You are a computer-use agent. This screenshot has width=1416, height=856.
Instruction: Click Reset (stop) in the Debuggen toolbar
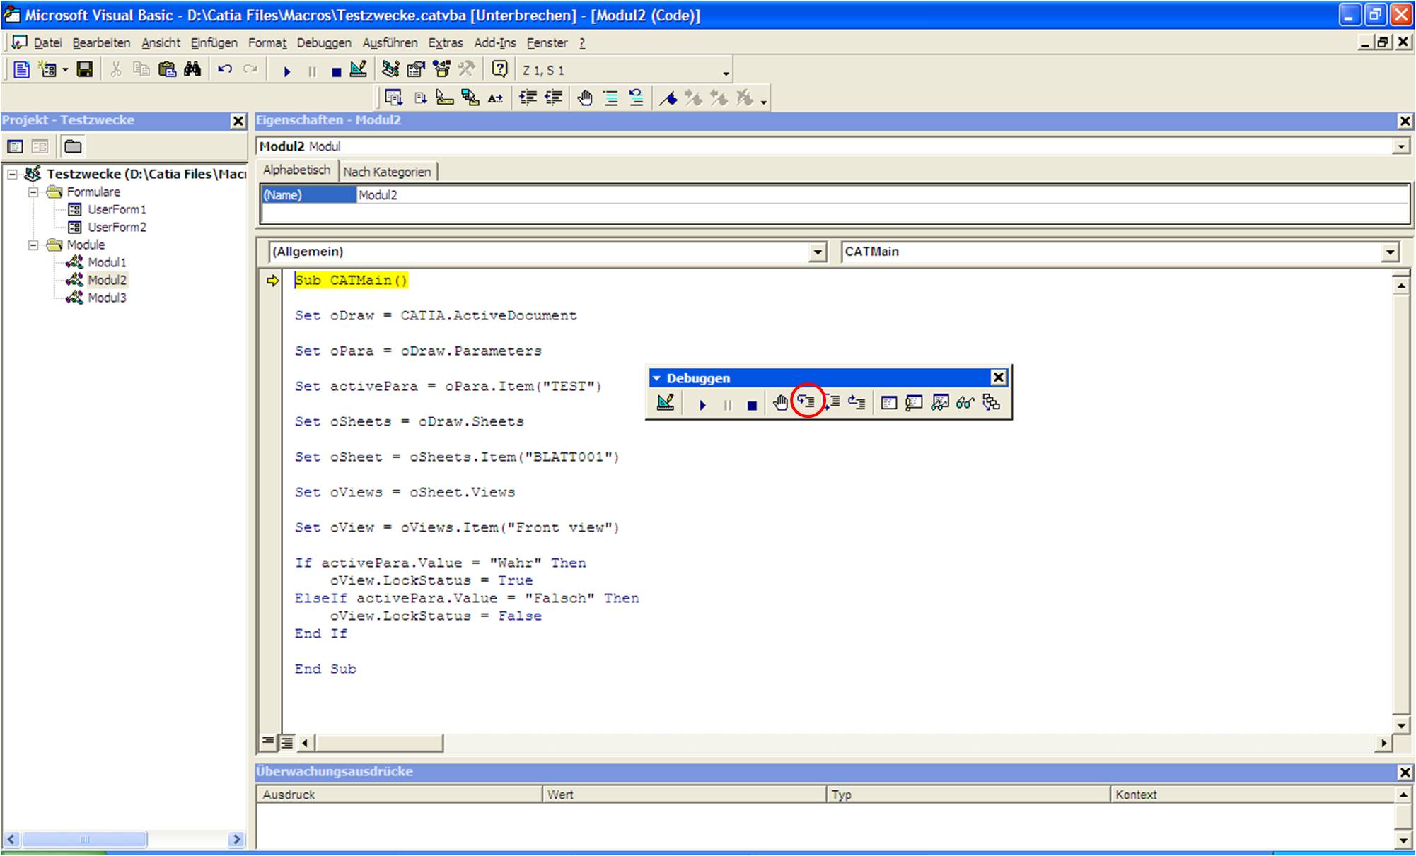point(752,405)
